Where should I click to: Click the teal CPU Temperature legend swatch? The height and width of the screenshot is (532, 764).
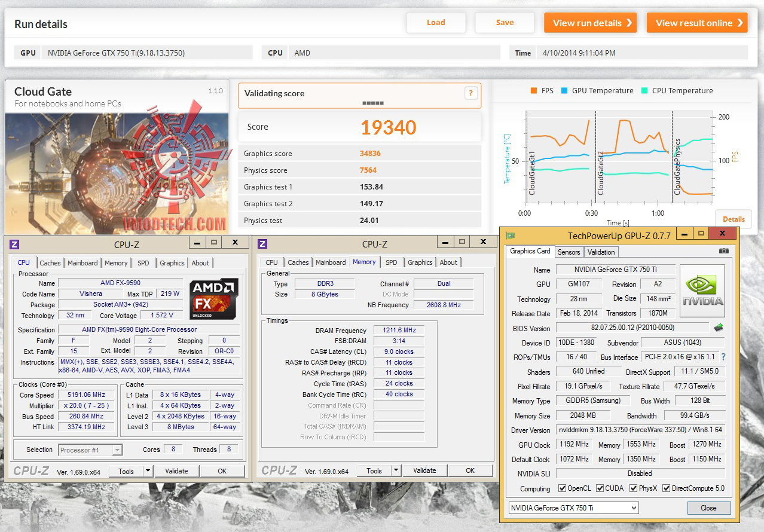click(x=644, y=91)
